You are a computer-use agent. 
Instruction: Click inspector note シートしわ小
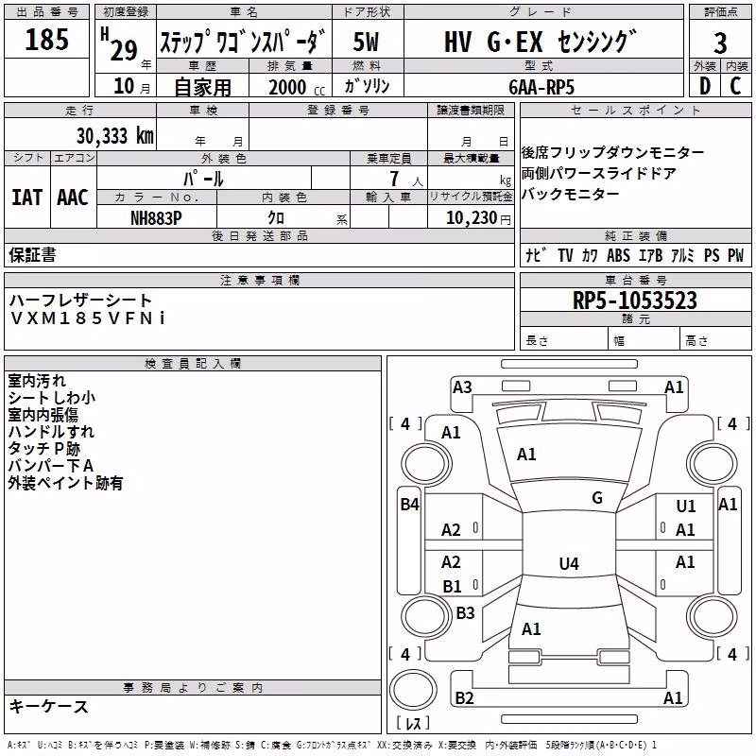52,398
